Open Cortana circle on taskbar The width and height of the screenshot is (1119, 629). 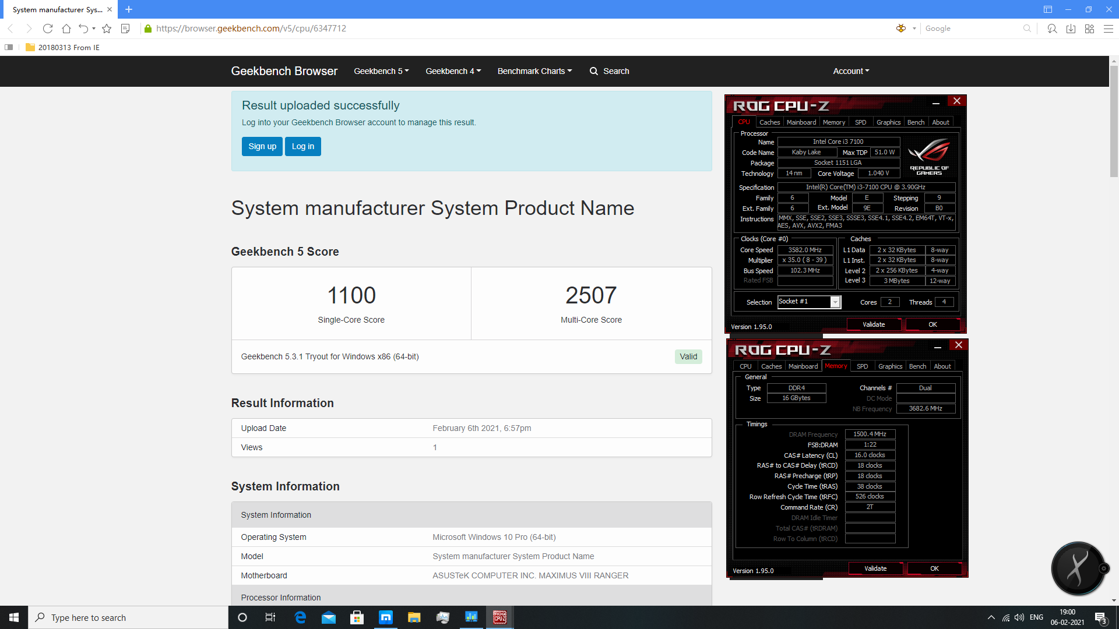[x=242, y=617]
